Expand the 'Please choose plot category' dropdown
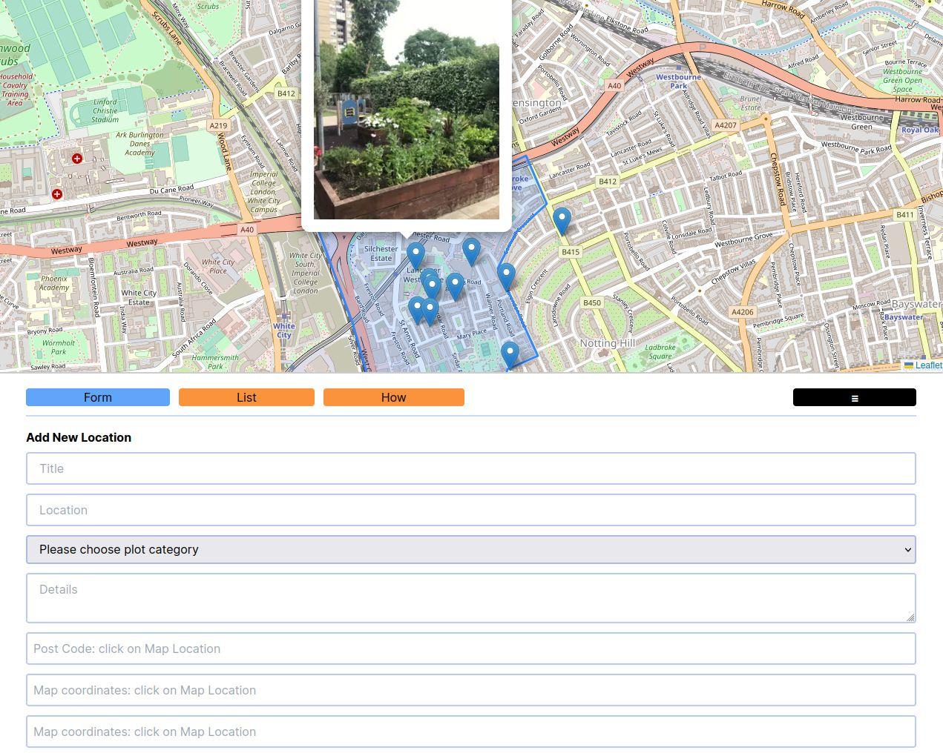943x753 pixels. click(471, 549)
